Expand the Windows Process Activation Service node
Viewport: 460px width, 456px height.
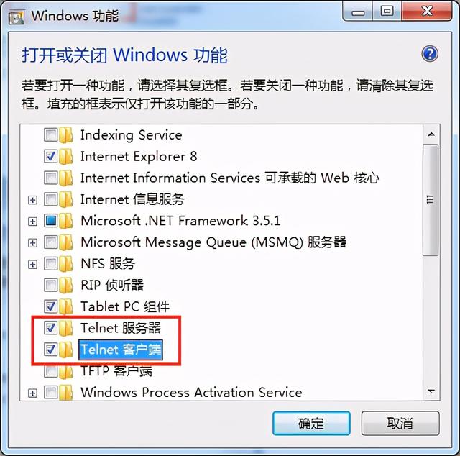click(32, 393)
